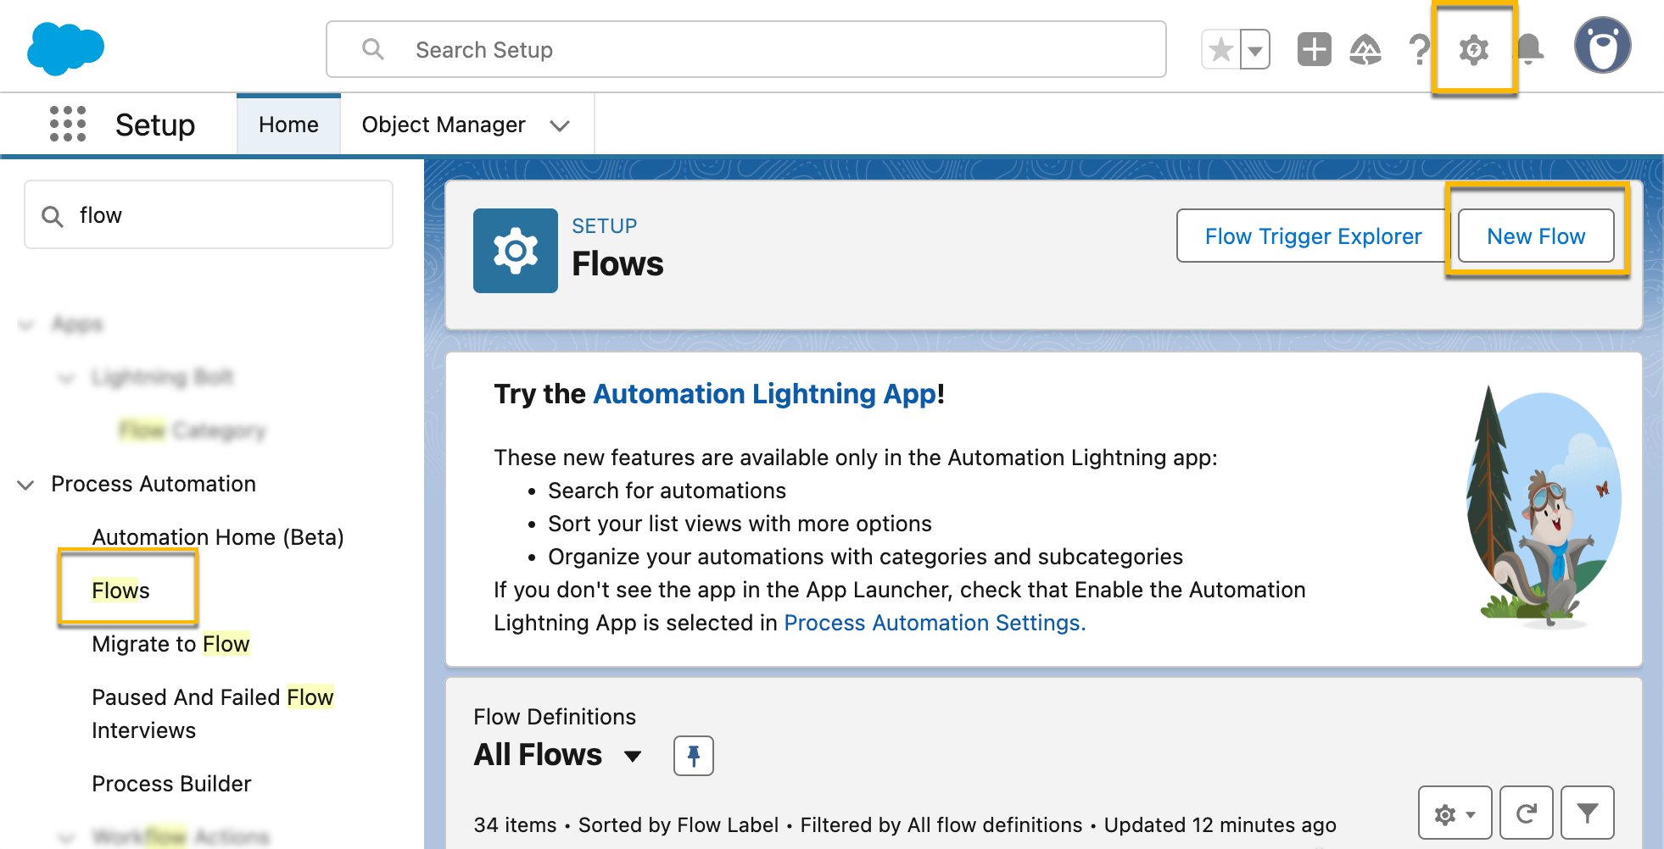Click the Quick Find box containing flow

tap(209, 215)
